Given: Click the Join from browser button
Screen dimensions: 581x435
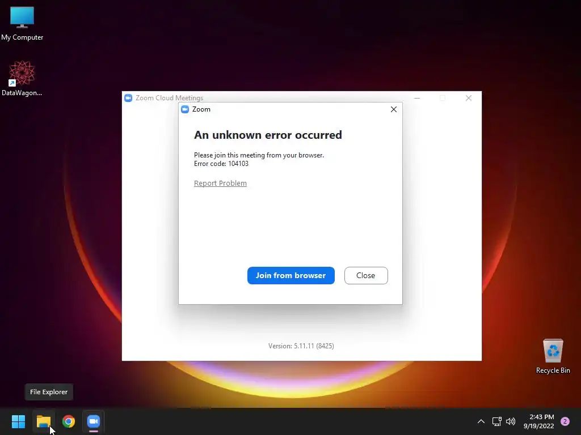Looking at the screenshot, I should coord(291,276).
